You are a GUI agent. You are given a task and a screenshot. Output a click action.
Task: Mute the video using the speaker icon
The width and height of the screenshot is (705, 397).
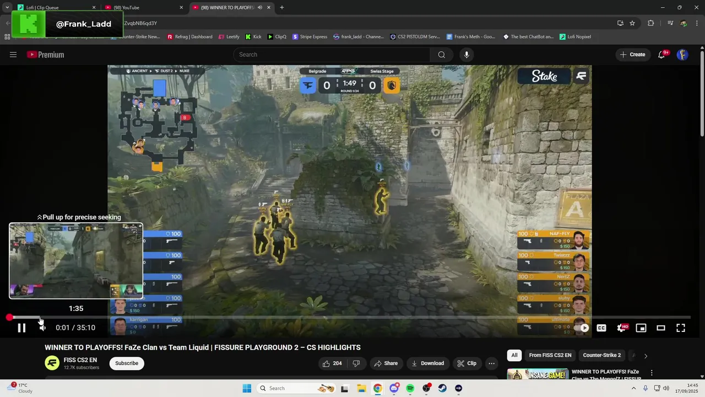[42, 328]
